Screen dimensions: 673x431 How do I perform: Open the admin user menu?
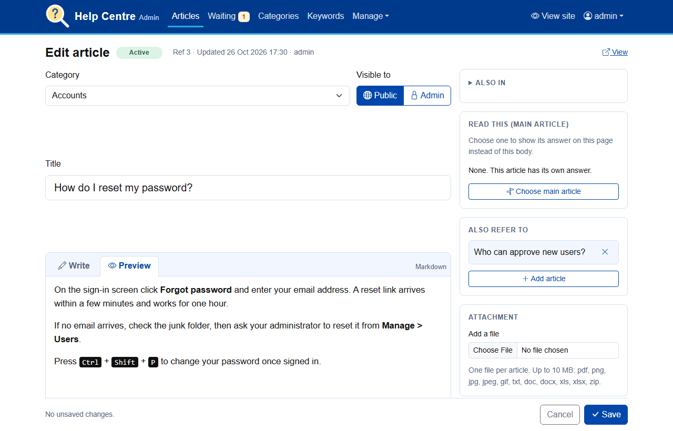click(604, 16)
